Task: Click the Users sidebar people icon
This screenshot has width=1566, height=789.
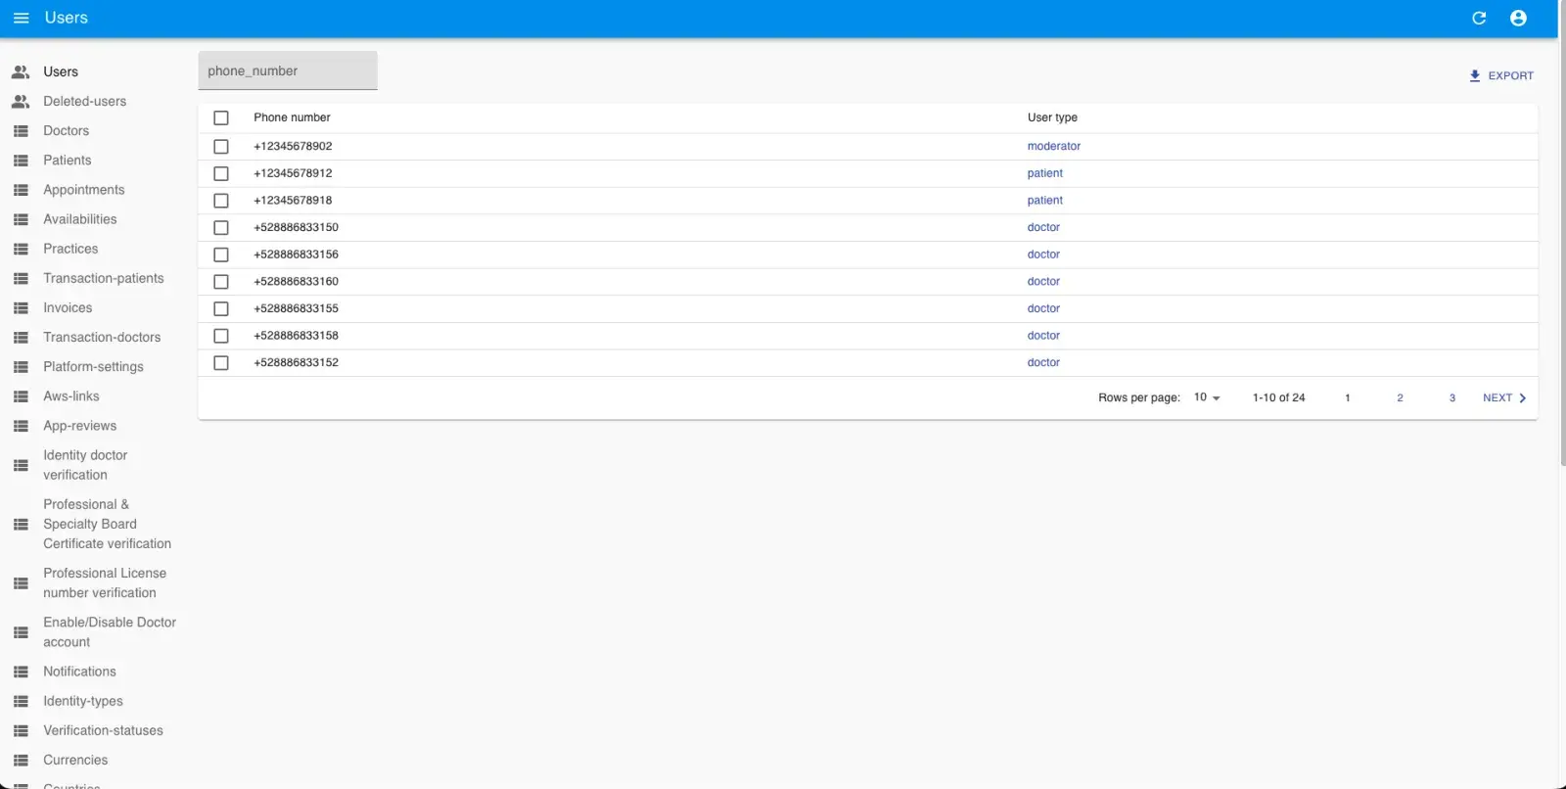Action: (x=21, y=71)
